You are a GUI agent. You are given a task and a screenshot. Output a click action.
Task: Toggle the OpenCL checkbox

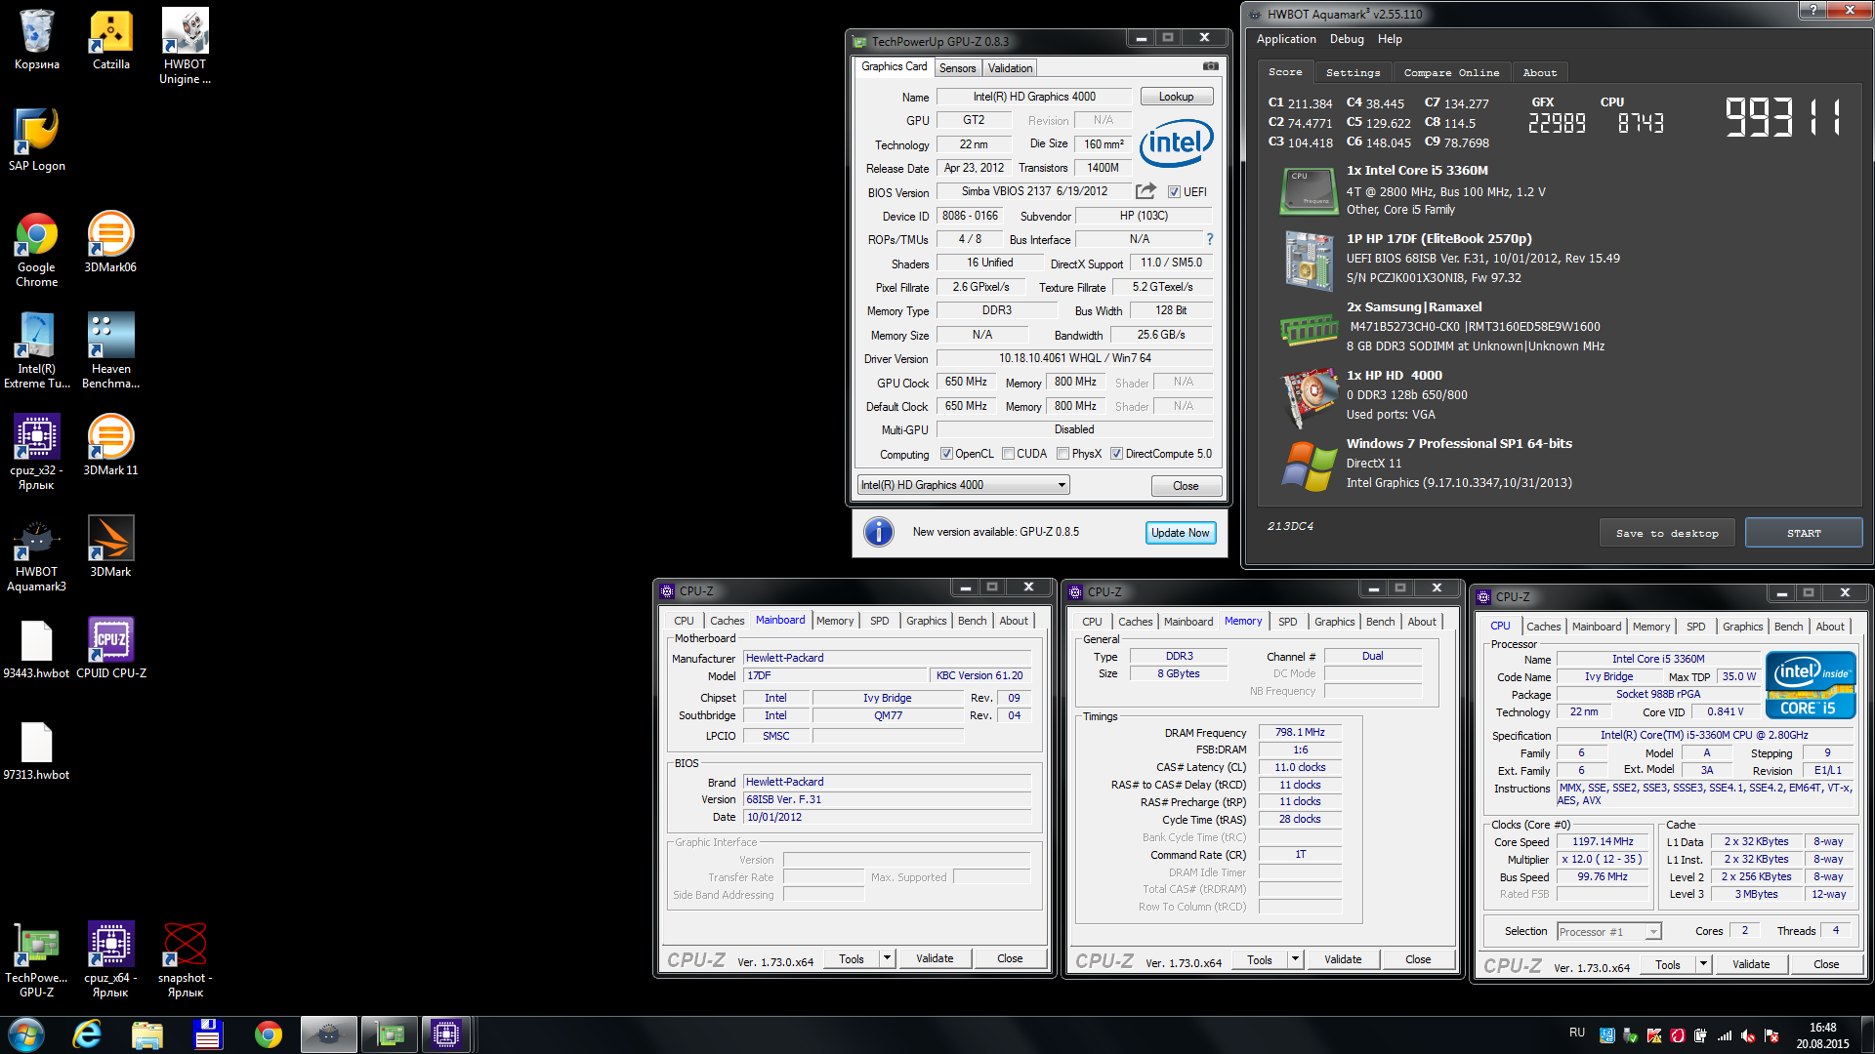point(946,454)
